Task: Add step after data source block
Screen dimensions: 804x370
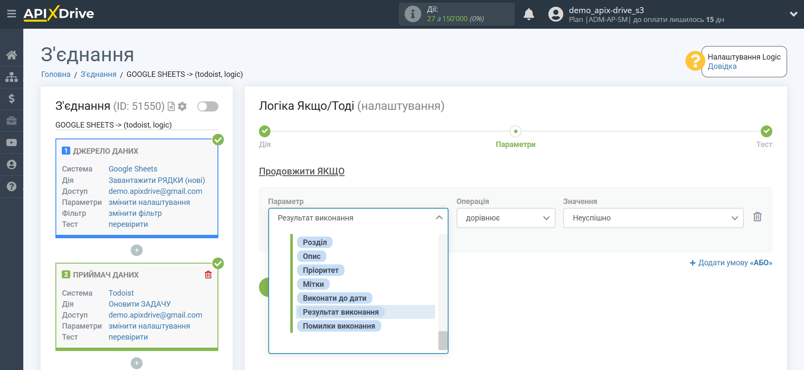Action: (137, 250)
